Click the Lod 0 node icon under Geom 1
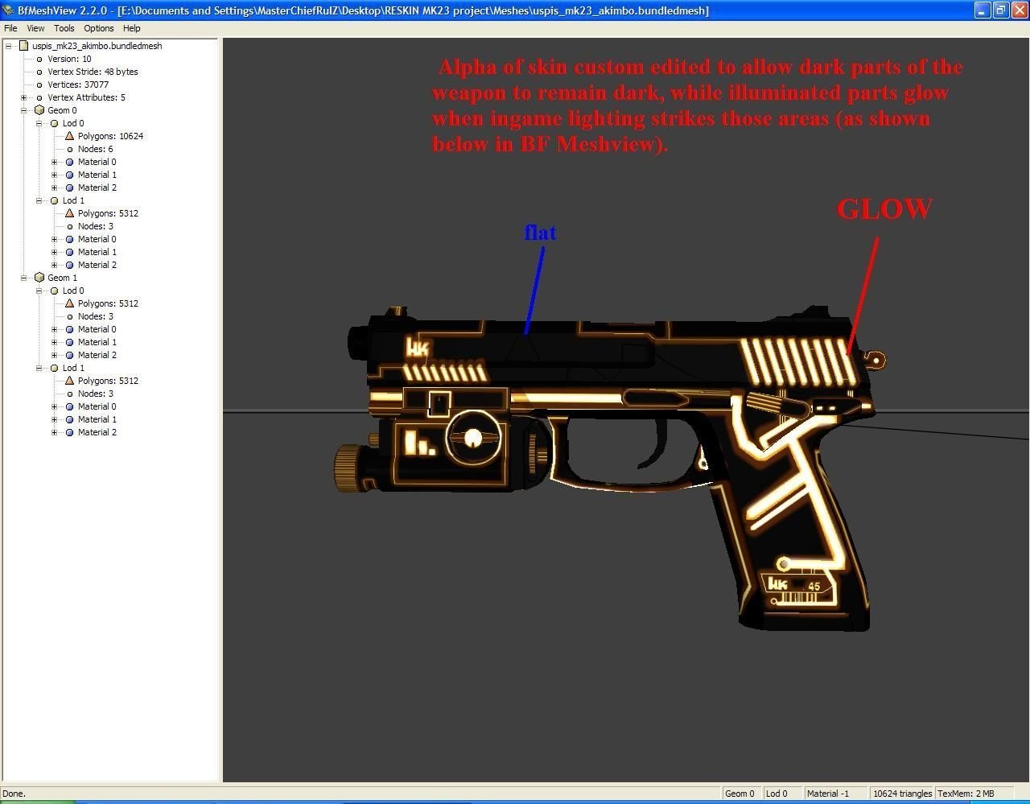This screenshot has width=1030, height=804. click(54, 291)
